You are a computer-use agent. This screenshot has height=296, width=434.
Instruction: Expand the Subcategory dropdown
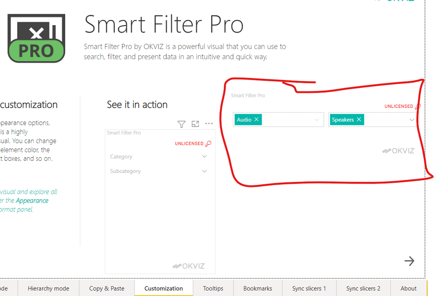point(204,171)
